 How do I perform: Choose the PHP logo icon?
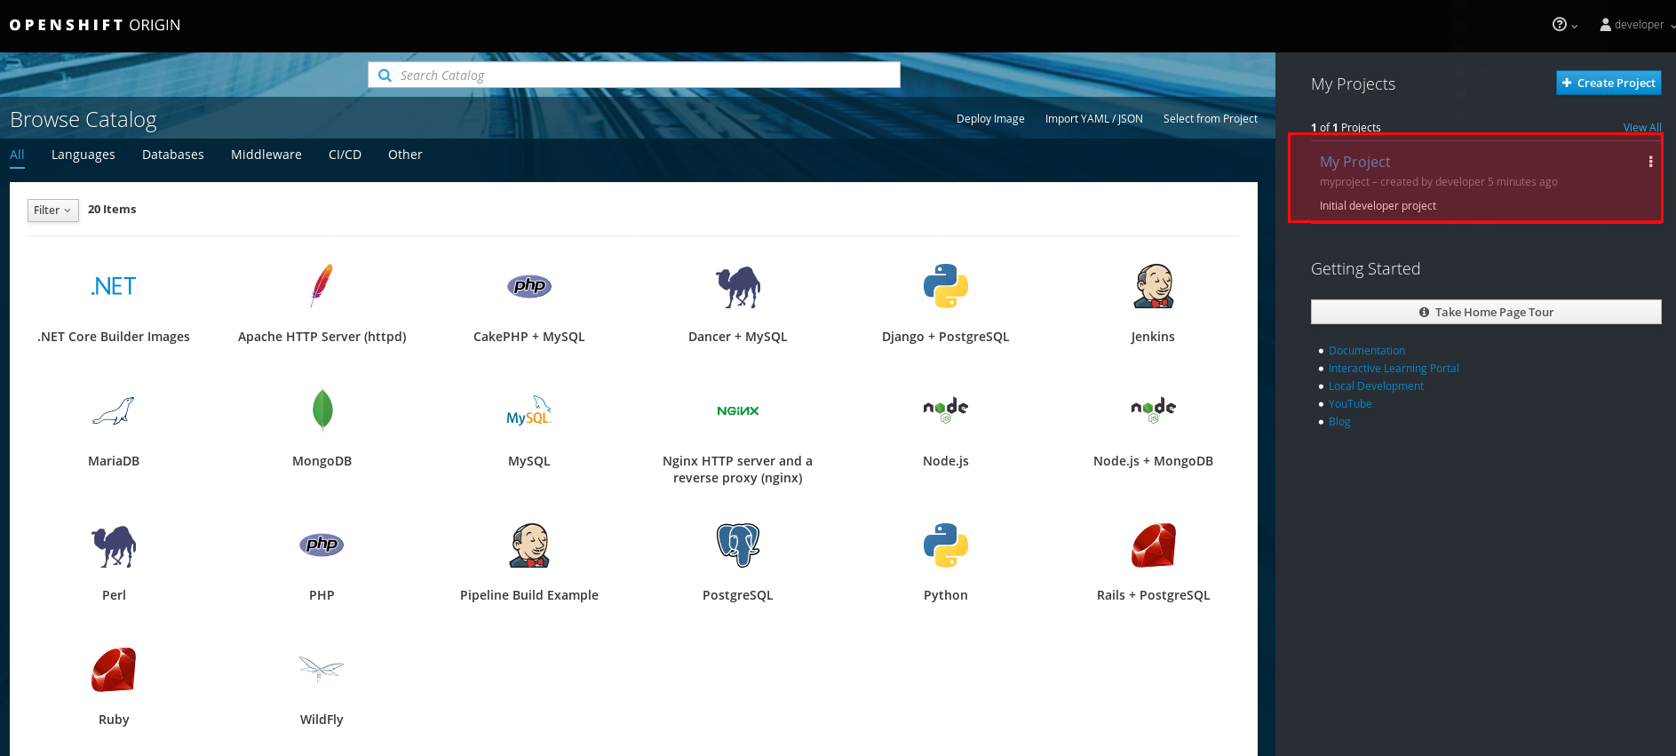point(322,545)
